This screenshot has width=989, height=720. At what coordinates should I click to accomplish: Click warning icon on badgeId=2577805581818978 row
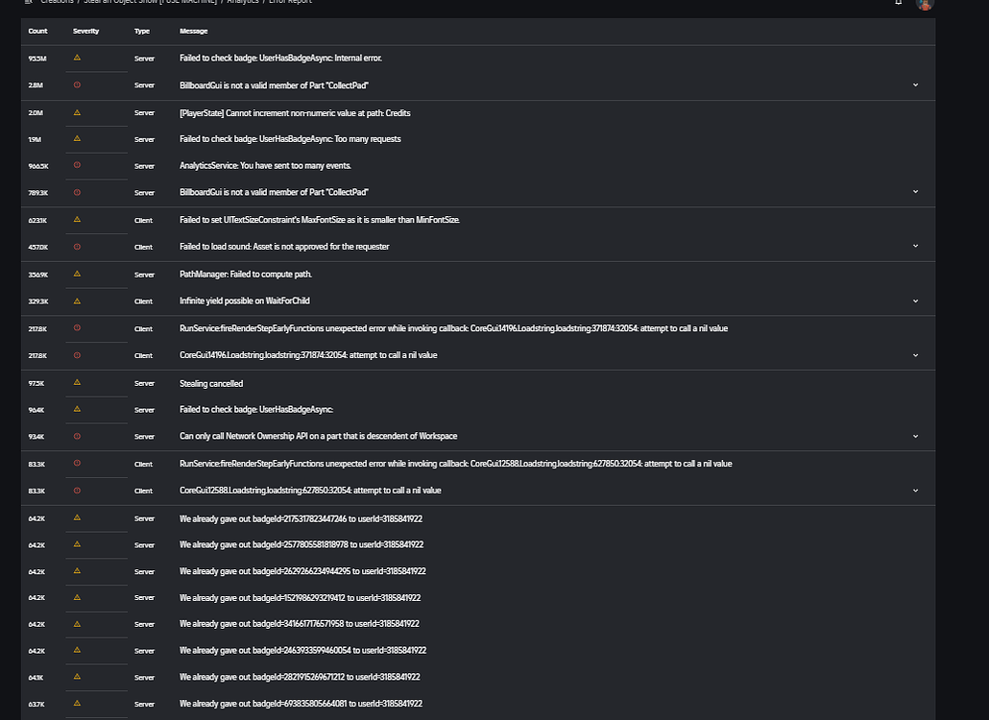(x=77, y=543)
